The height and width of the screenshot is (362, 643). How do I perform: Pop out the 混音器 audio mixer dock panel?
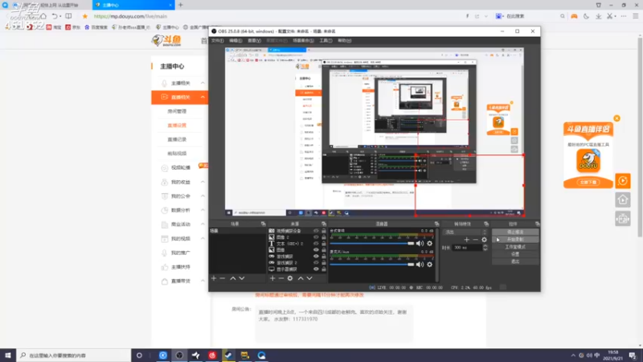coord(436,224)
